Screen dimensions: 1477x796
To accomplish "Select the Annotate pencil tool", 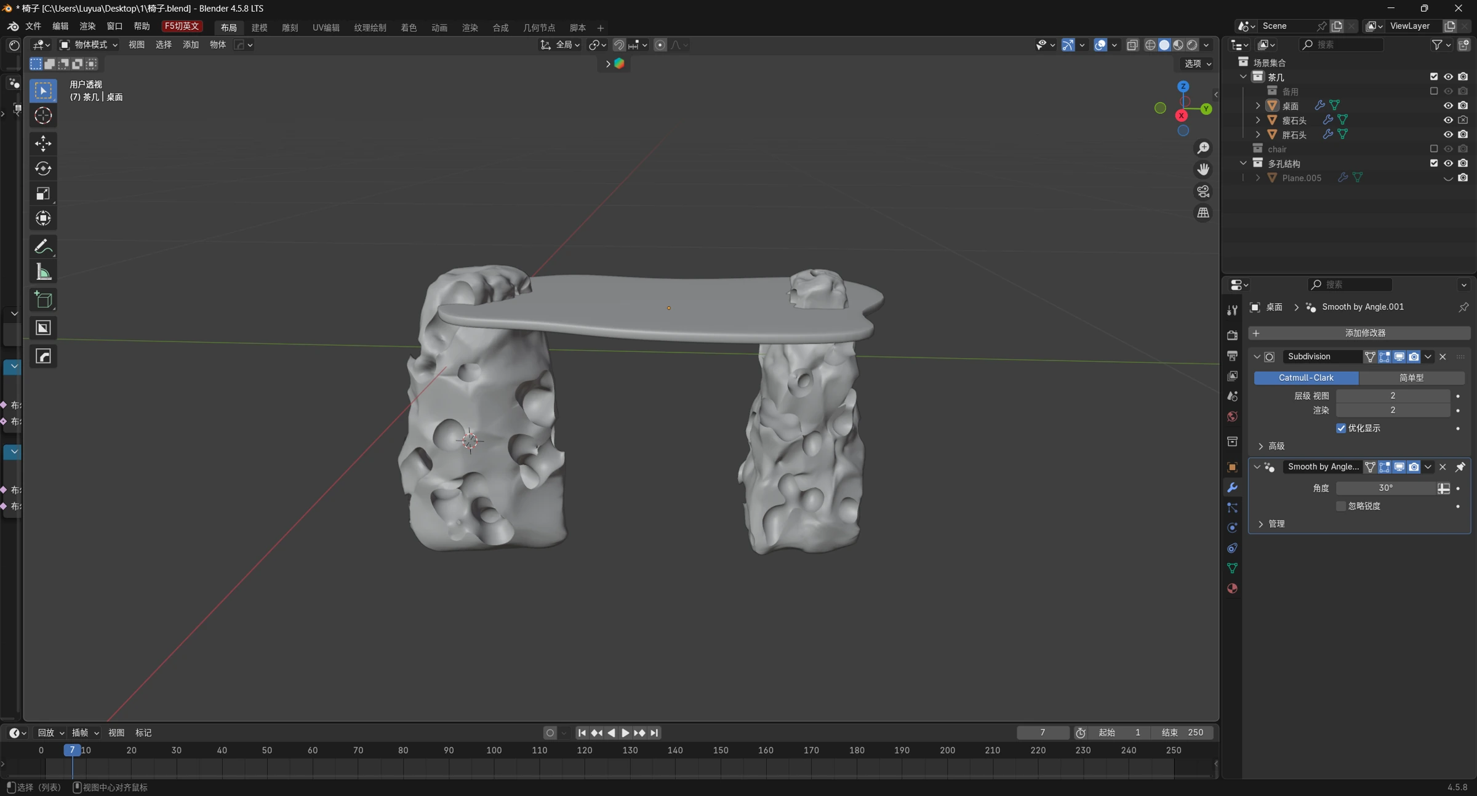I will point(43,247).
